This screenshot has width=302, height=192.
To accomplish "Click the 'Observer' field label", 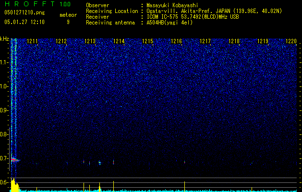I will click(x=97, y=5).
